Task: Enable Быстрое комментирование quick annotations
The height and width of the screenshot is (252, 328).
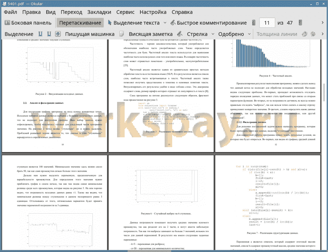Action: [209, 23]
